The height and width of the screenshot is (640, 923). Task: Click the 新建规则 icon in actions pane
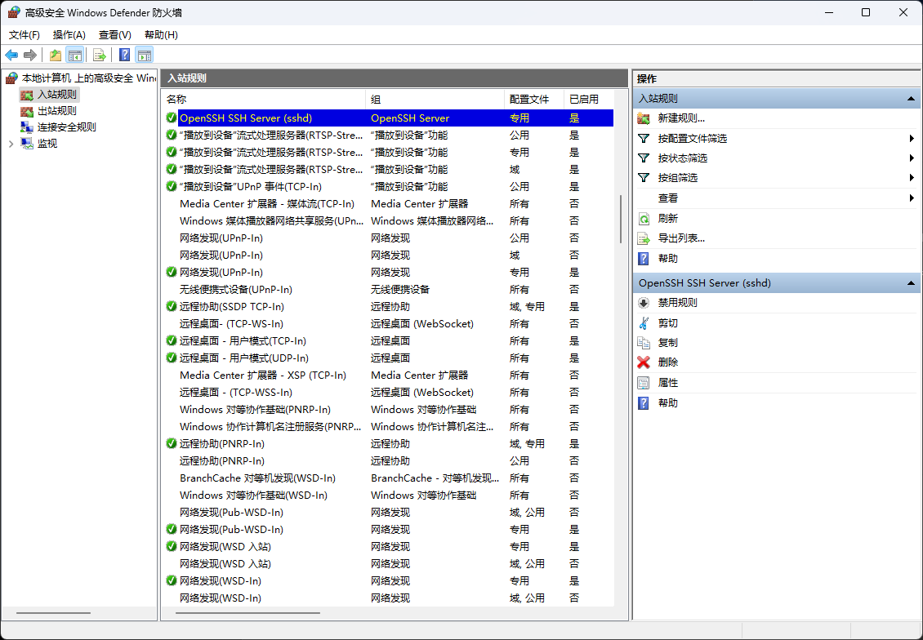click(x=644, y=118)
